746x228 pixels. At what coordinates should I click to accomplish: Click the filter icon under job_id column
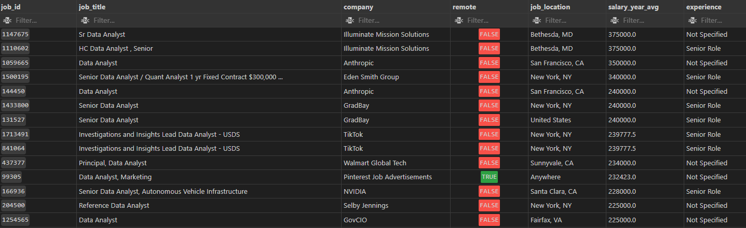click(x=7, y=21)
